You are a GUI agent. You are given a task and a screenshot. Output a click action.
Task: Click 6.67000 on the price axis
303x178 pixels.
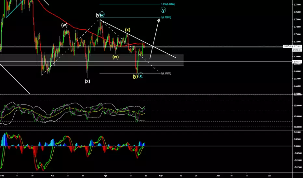point(297,79)
